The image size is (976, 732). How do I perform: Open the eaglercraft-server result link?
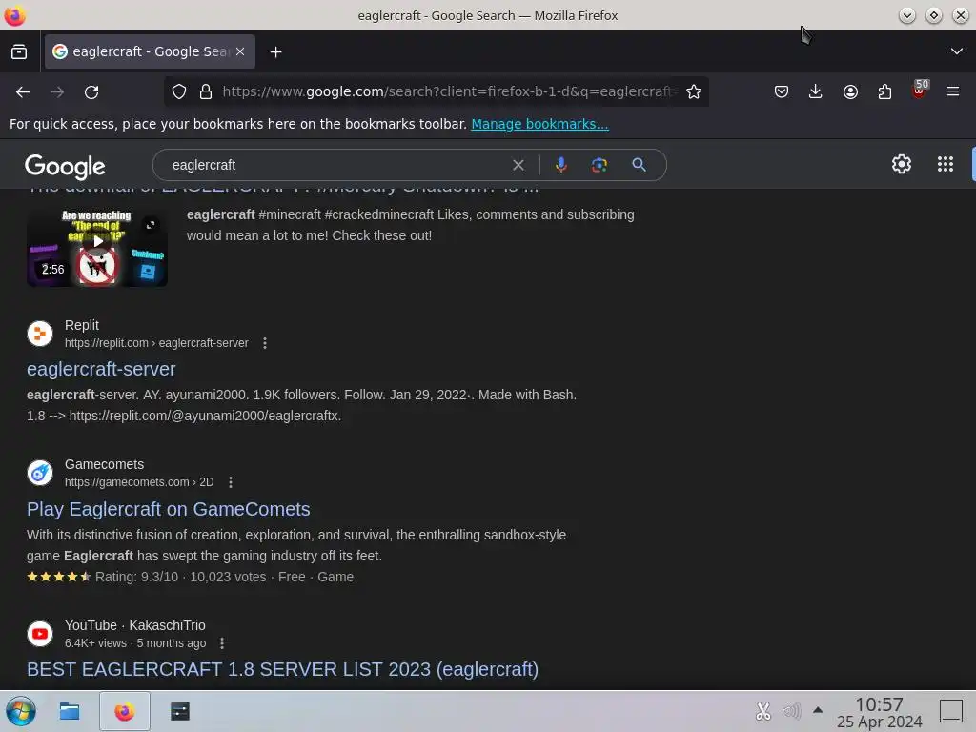pos(101,369)
